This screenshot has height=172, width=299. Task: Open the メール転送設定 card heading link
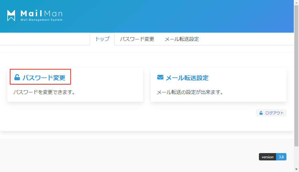(187, 78)
